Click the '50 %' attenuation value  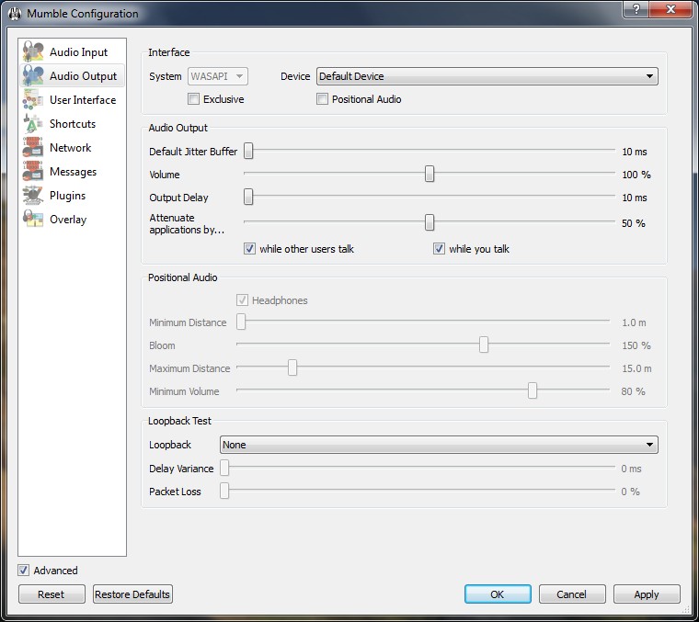(x=634, y=223)
